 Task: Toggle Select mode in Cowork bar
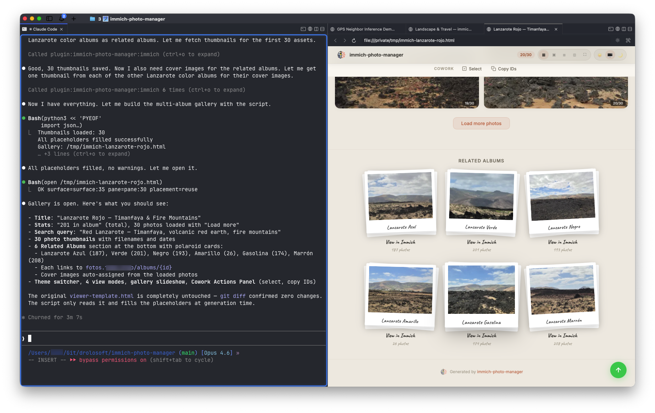pos(472,69)
